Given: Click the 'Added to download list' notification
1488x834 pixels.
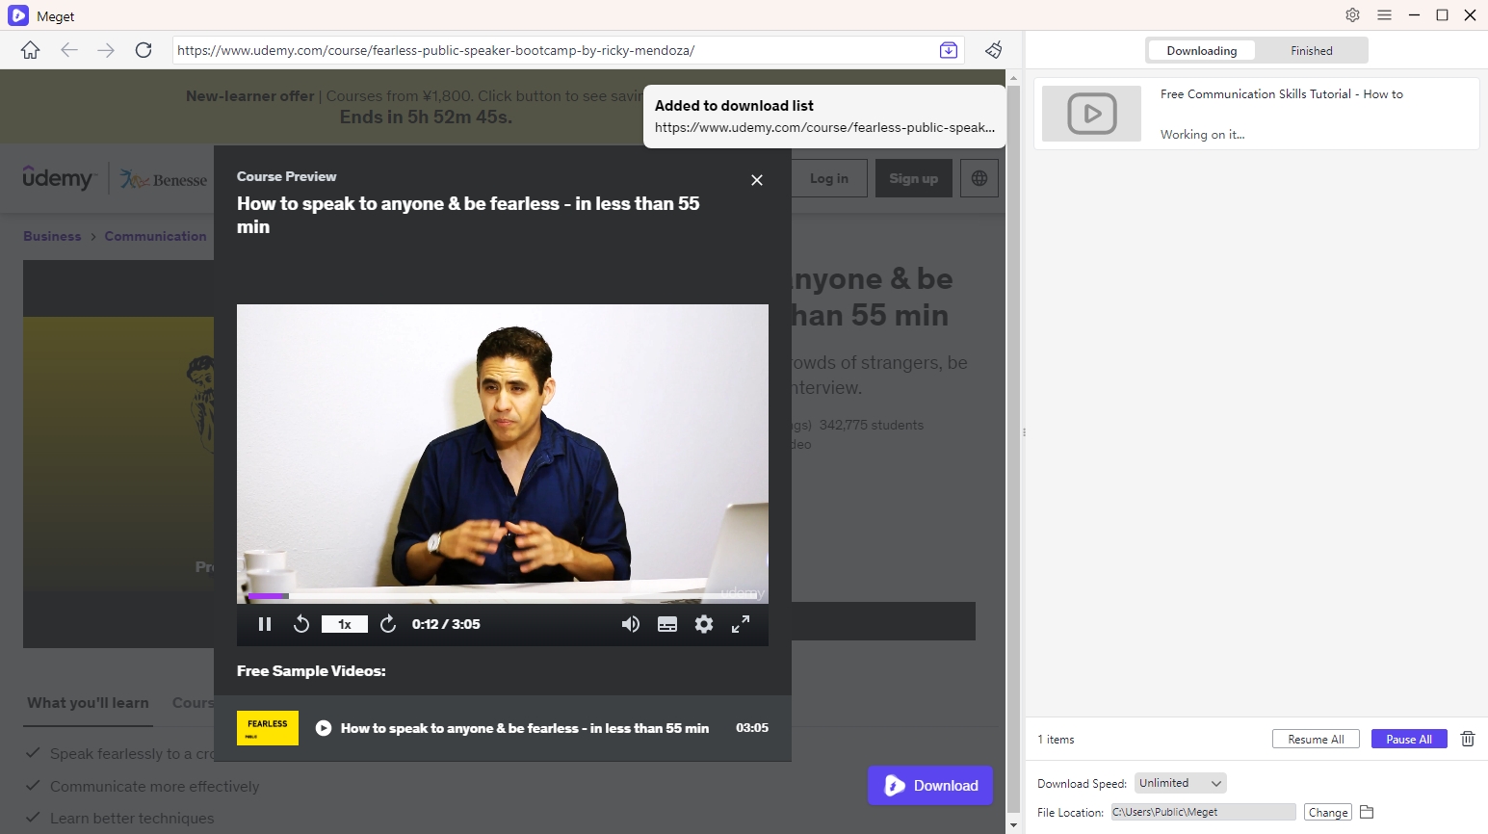Looking at the screenshot, I should click(x=824, y=117).
